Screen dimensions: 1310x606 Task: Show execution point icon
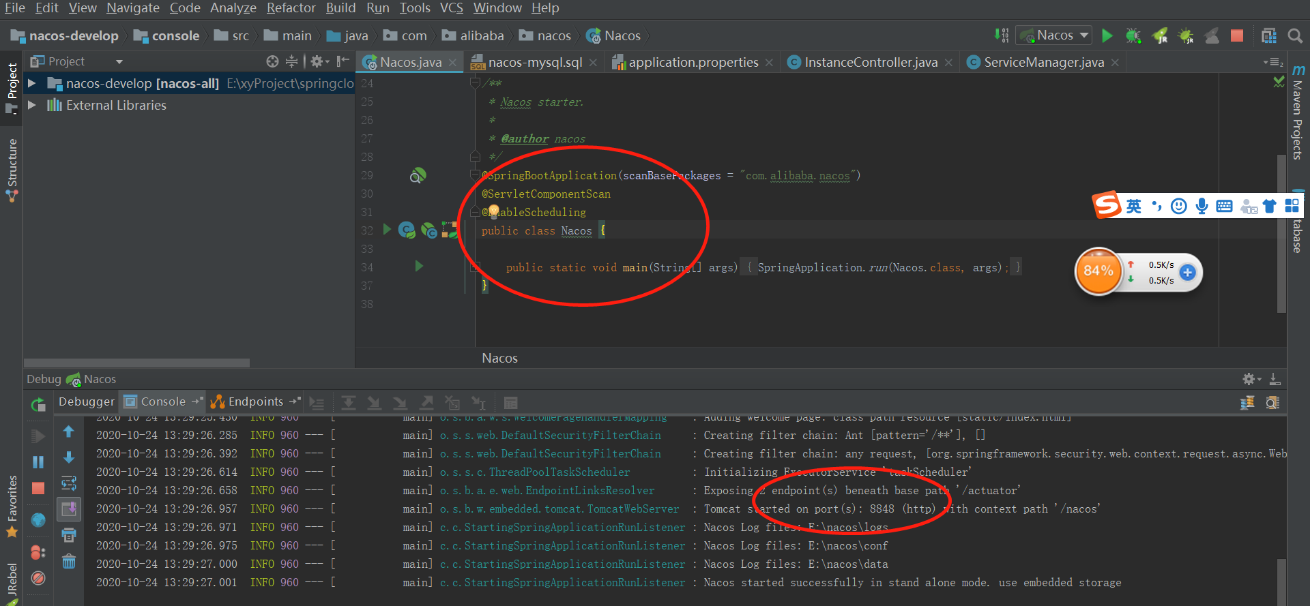317,403
